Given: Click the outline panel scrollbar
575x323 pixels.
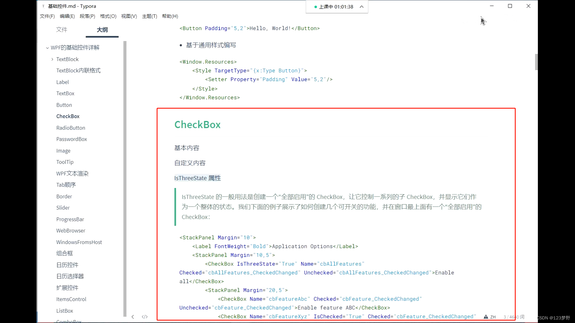Looking at the screenshot, I should click(125, 179).
